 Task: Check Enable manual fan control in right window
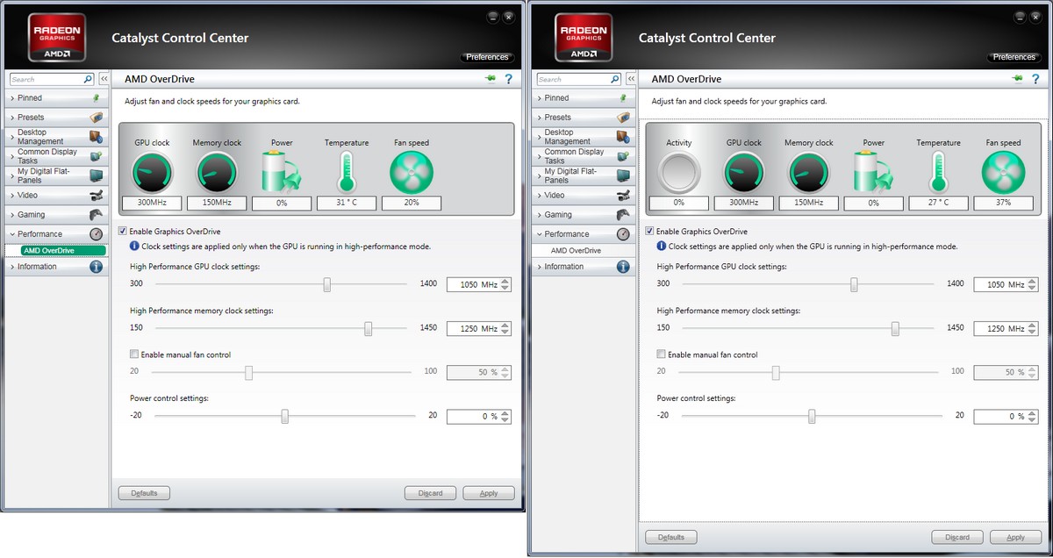click(661, 354)
